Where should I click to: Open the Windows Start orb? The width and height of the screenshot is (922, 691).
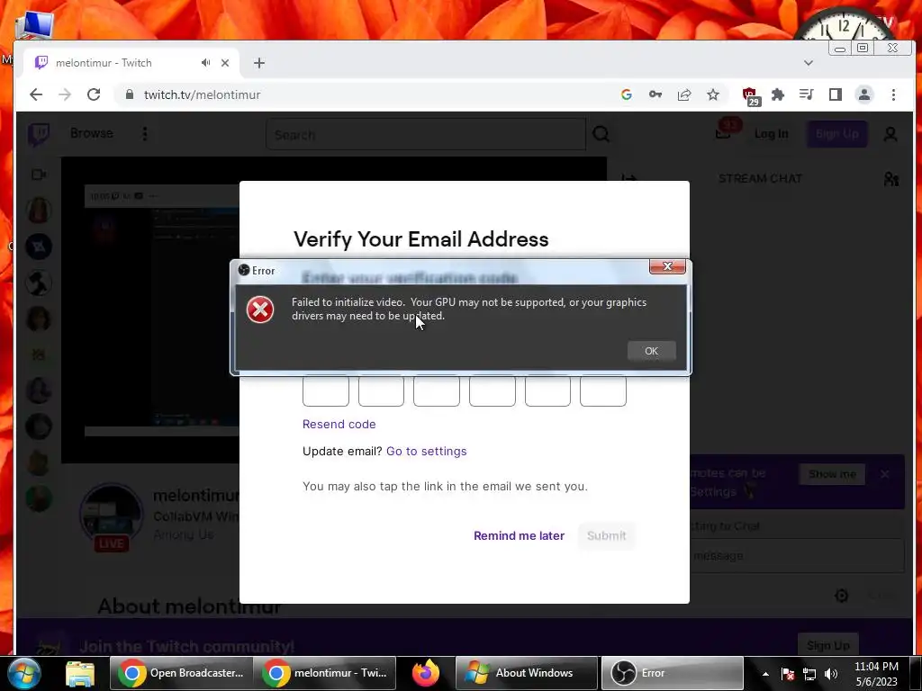(x=23, y=673)
